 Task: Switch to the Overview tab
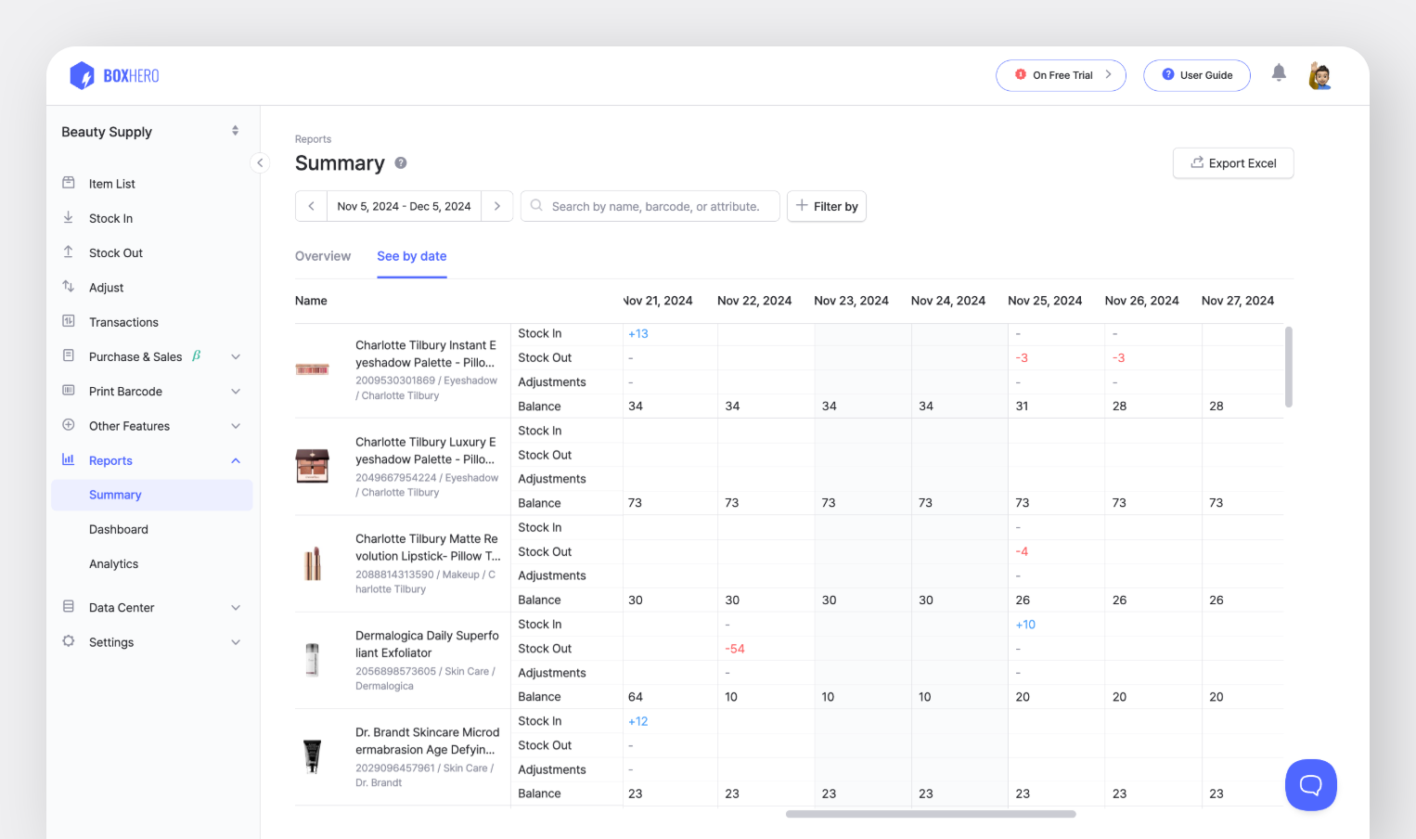pyautogui.click(x=323, y=256)
